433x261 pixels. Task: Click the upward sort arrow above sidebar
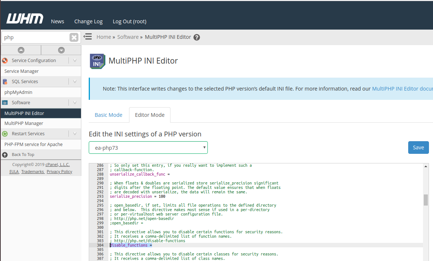click(x=21, y=50)
